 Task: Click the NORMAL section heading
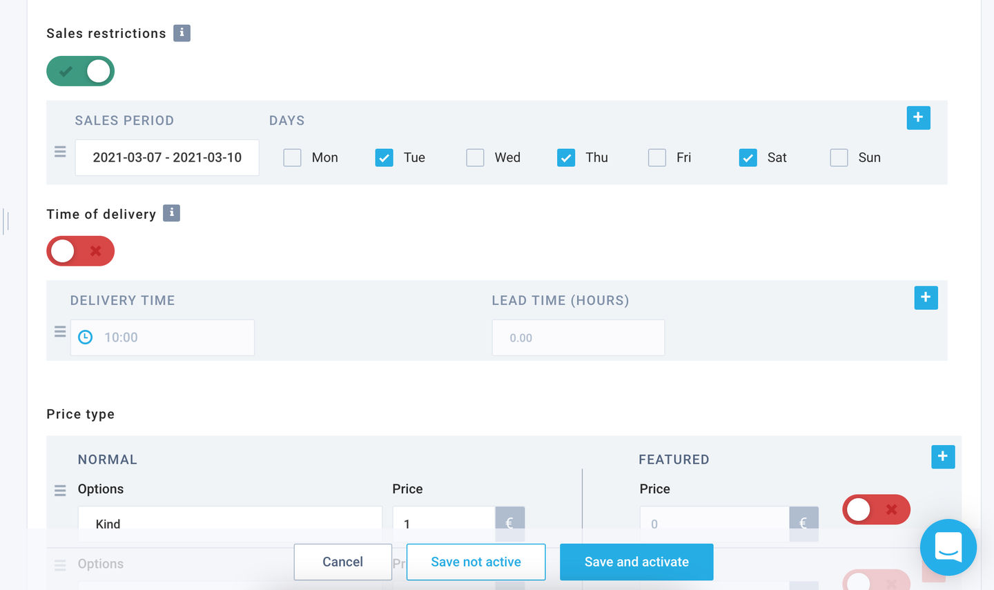pyautogui.click(x=108, y=460)
